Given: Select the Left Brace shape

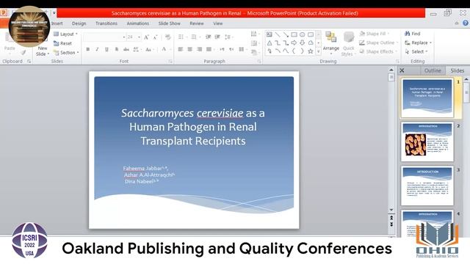Looking at the screenshot, I should point(294,51).
